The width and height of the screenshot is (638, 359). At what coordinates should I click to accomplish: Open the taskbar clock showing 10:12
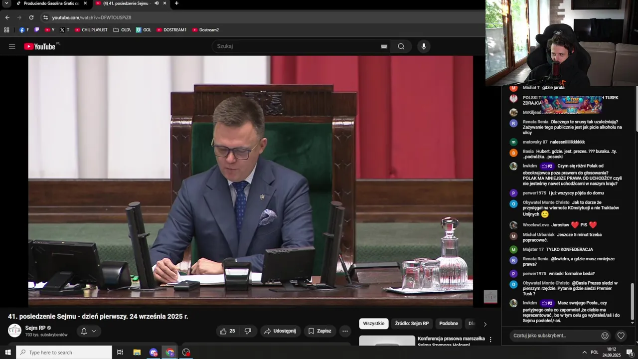pos(611,353)
